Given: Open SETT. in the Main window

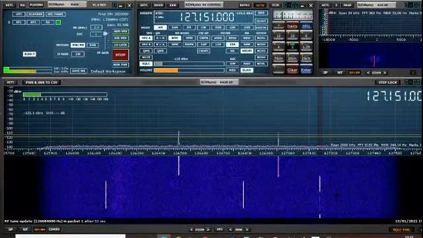Looking at the screenshot, I should (9, 5).
